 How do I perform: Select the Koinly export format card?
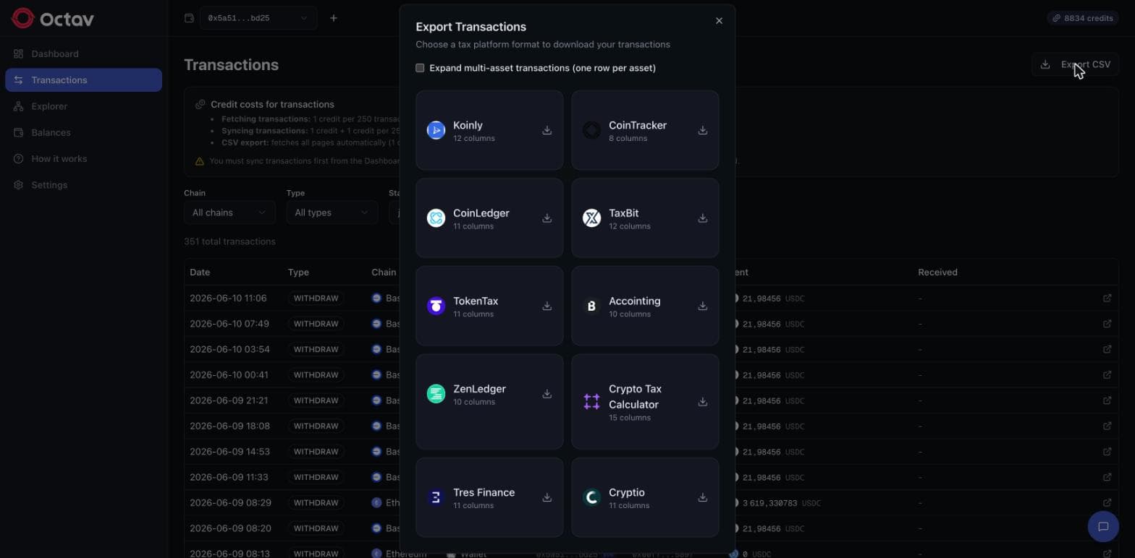coord(489,130)
